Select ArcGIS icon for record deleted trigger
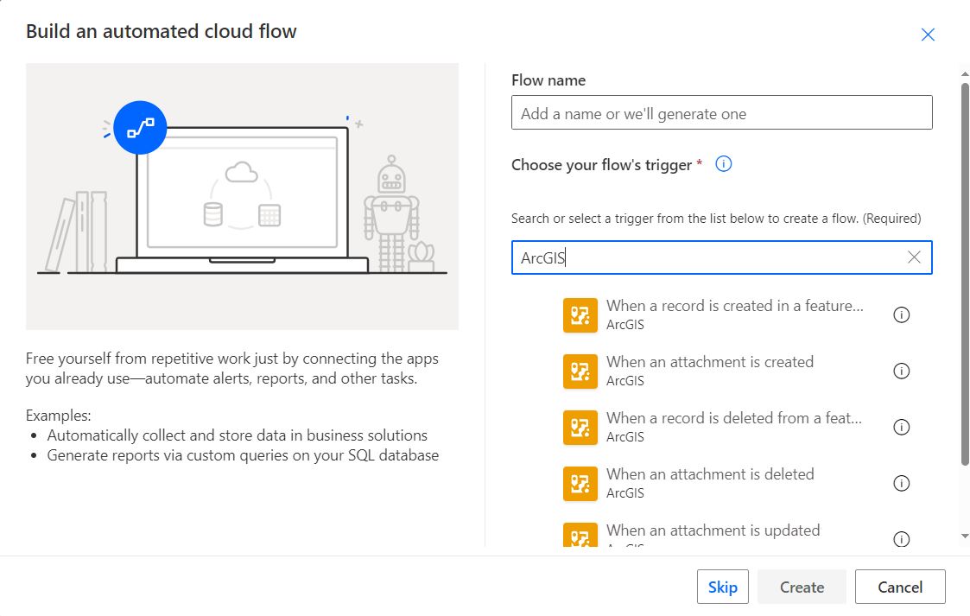 (580, 428)
